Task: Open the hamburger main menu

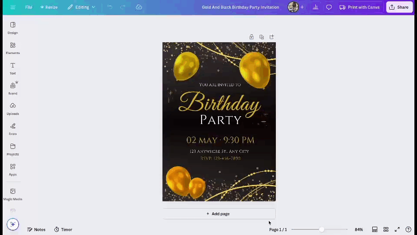Action: (x=13, y=7)
